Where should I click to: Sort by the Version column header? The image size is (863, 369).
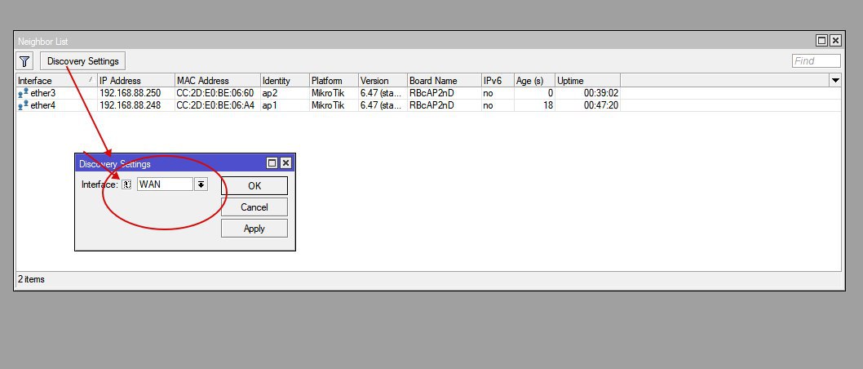click(x=383, y=80)
